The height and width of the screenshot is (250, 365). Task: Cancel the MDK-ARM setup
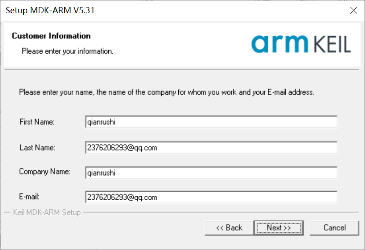click(x=335, y=228)
